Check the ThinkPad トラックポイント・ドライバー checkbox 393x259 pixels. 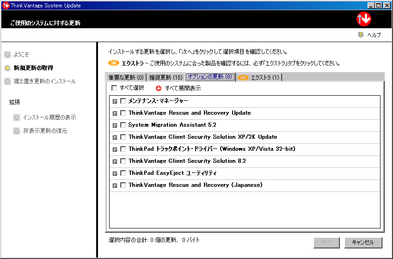point(123,149)
